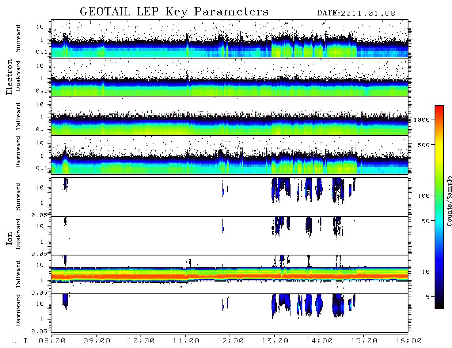This screenshot has height=348, width=452.
Task: Click the 16:00 time tick label
Action: click(x=408, y=341)
